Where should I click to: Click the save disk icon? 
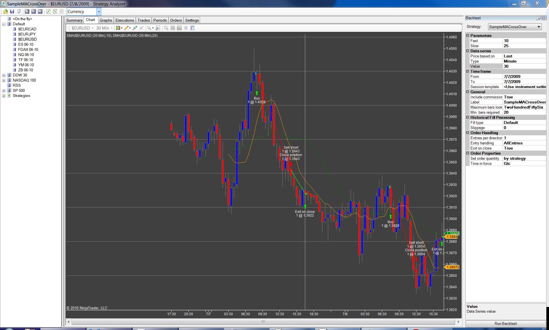tap(12, 12)
